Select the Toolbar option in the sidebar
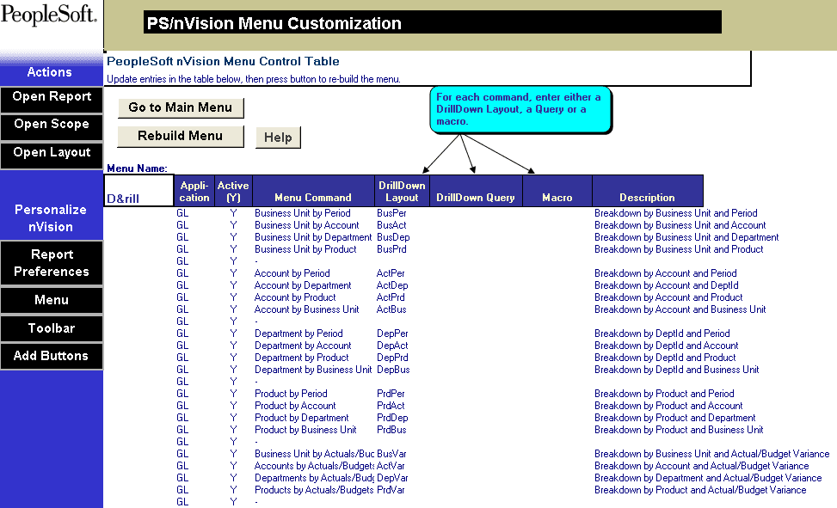Viewport: 837px width, 508px height. click(52, 328)
